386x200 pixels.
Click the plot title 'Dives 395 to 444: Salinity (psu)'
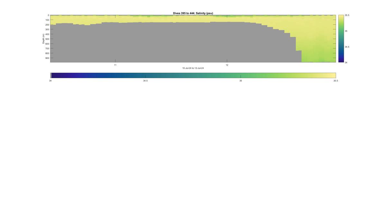point(193,13)
